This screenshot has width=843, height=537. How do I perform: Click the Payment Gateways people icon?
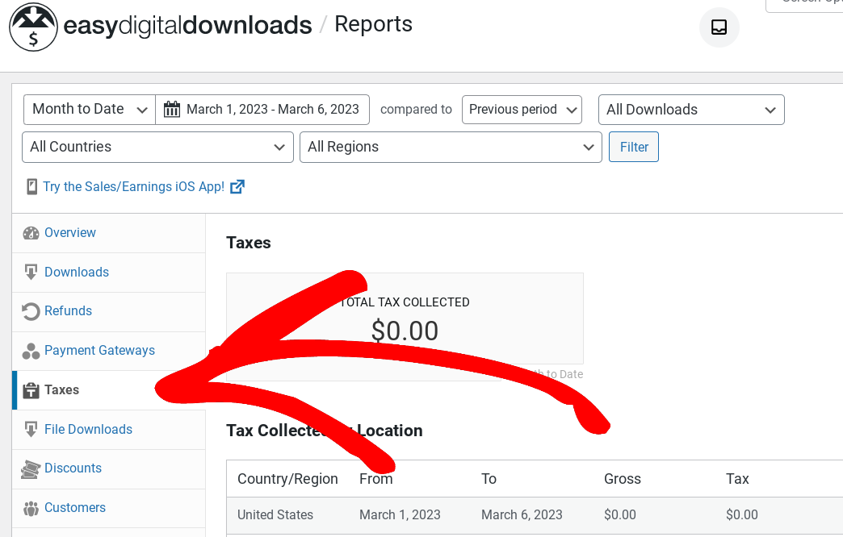pos(31,351)
